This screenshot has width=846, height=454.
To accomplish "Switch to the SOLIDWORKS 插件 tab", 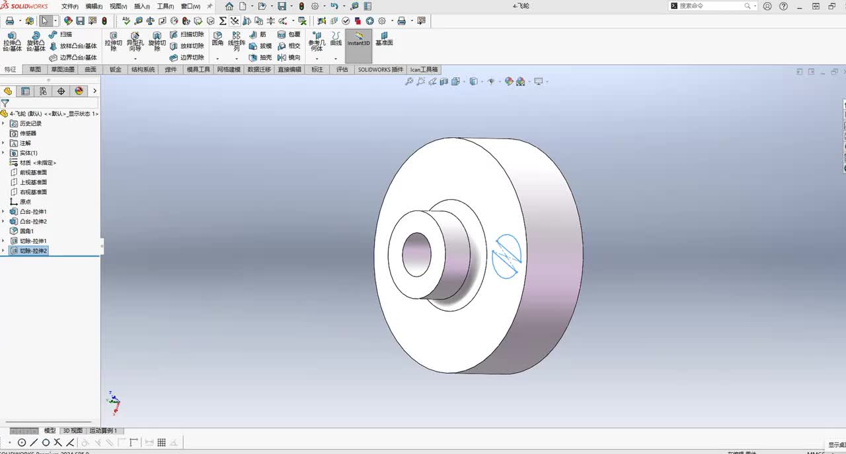I will (x=381, y=69).
